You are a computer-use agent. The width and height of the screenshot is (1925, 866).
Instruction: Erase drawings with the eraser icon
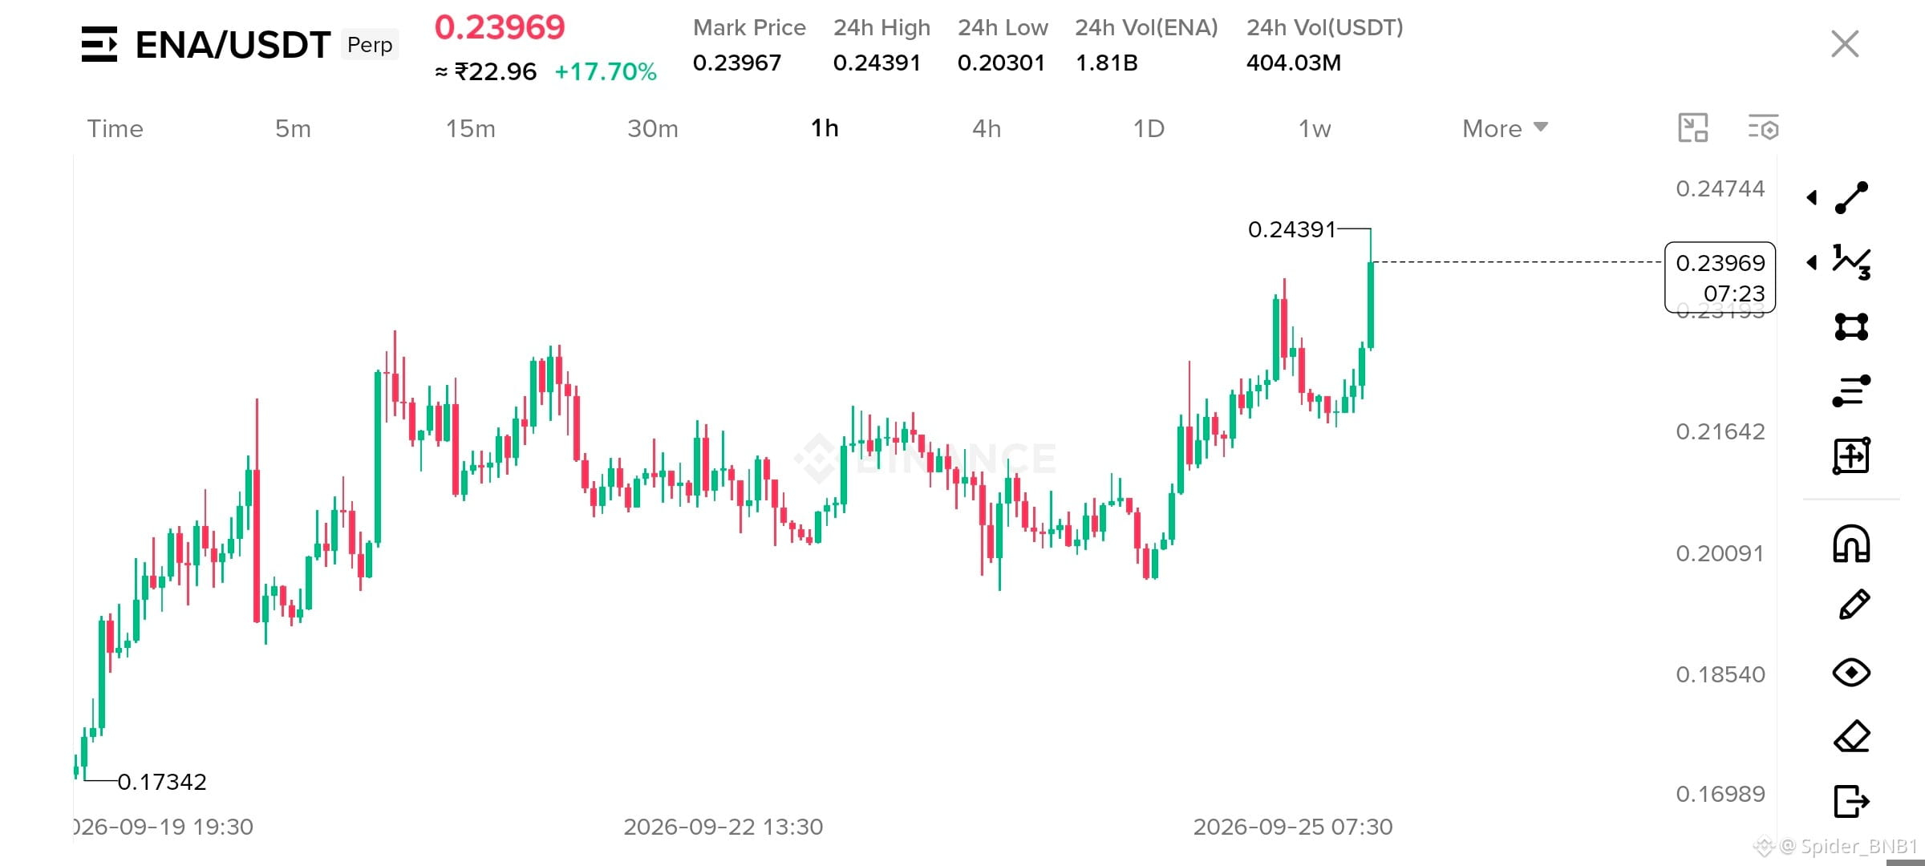[1851, 736]
